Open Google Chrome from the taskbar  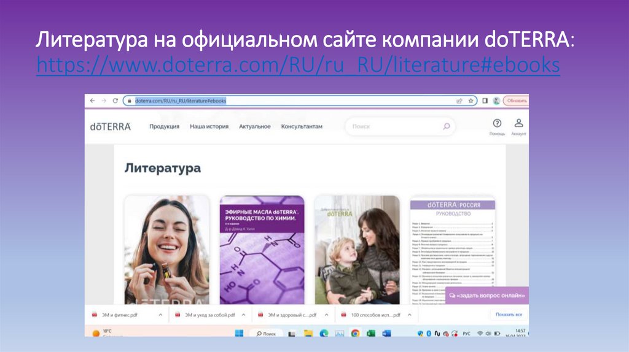(356, 333)
